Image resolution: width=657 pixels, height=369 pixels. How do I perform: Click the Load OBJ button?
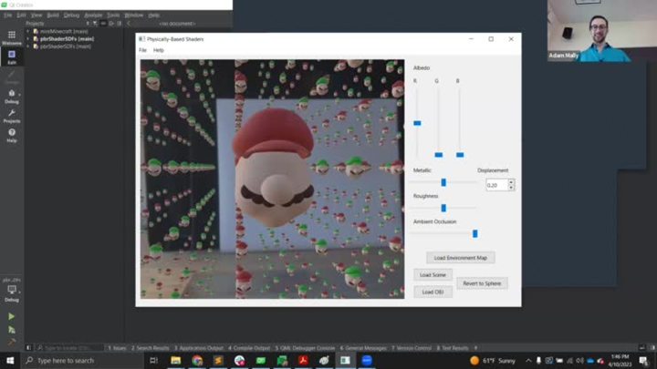click(433, 292)
